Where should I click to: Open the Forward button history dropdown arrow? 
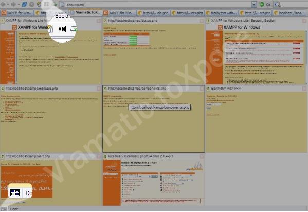19,4
